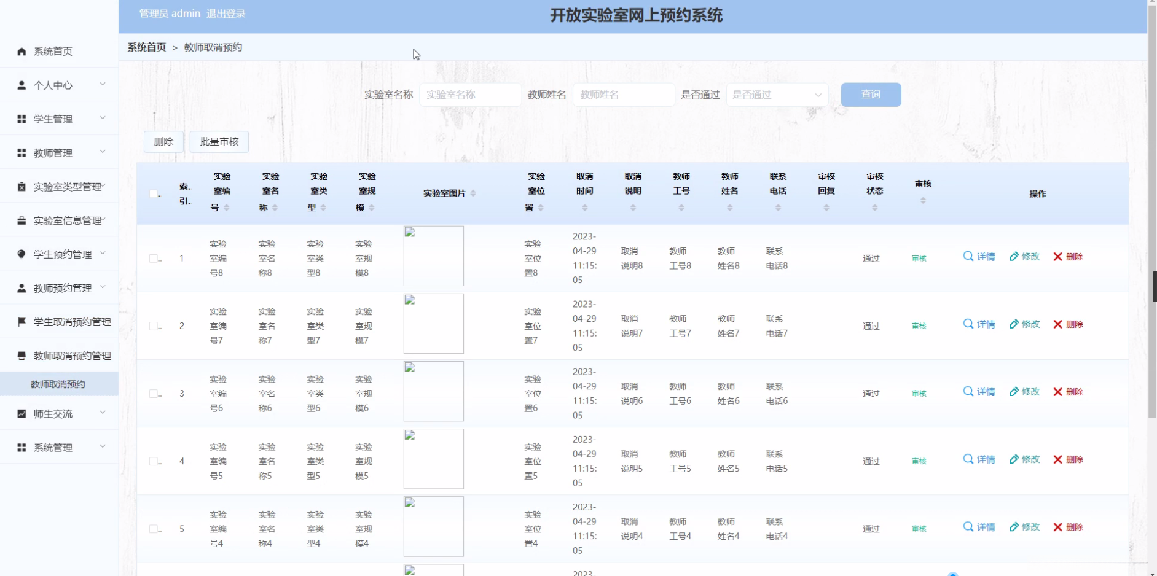Expand the 实验室类型管理 menu chevron
This screenshot has width=1157, height=576.
click(x=104, y=185)
